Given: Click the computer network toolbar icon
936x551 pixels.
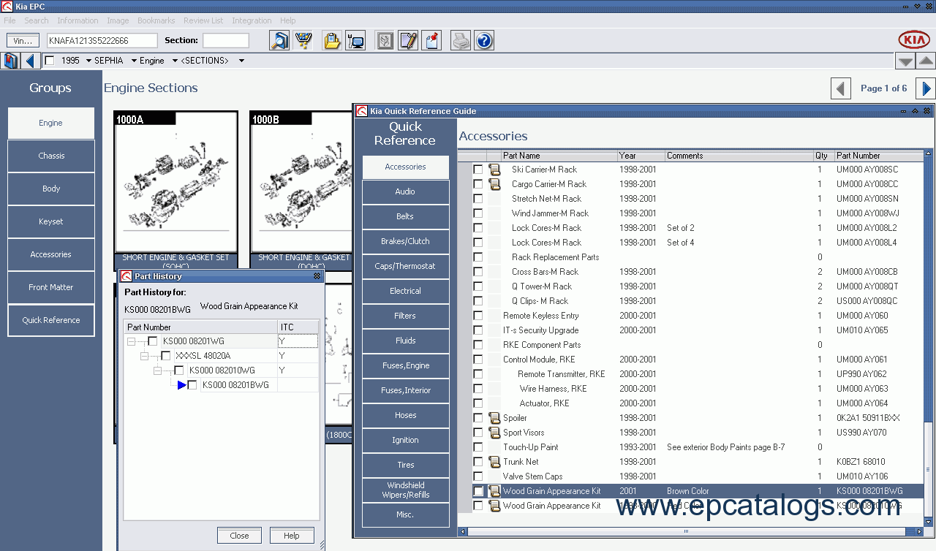Looking at the screenshot, I should [356, 40].
